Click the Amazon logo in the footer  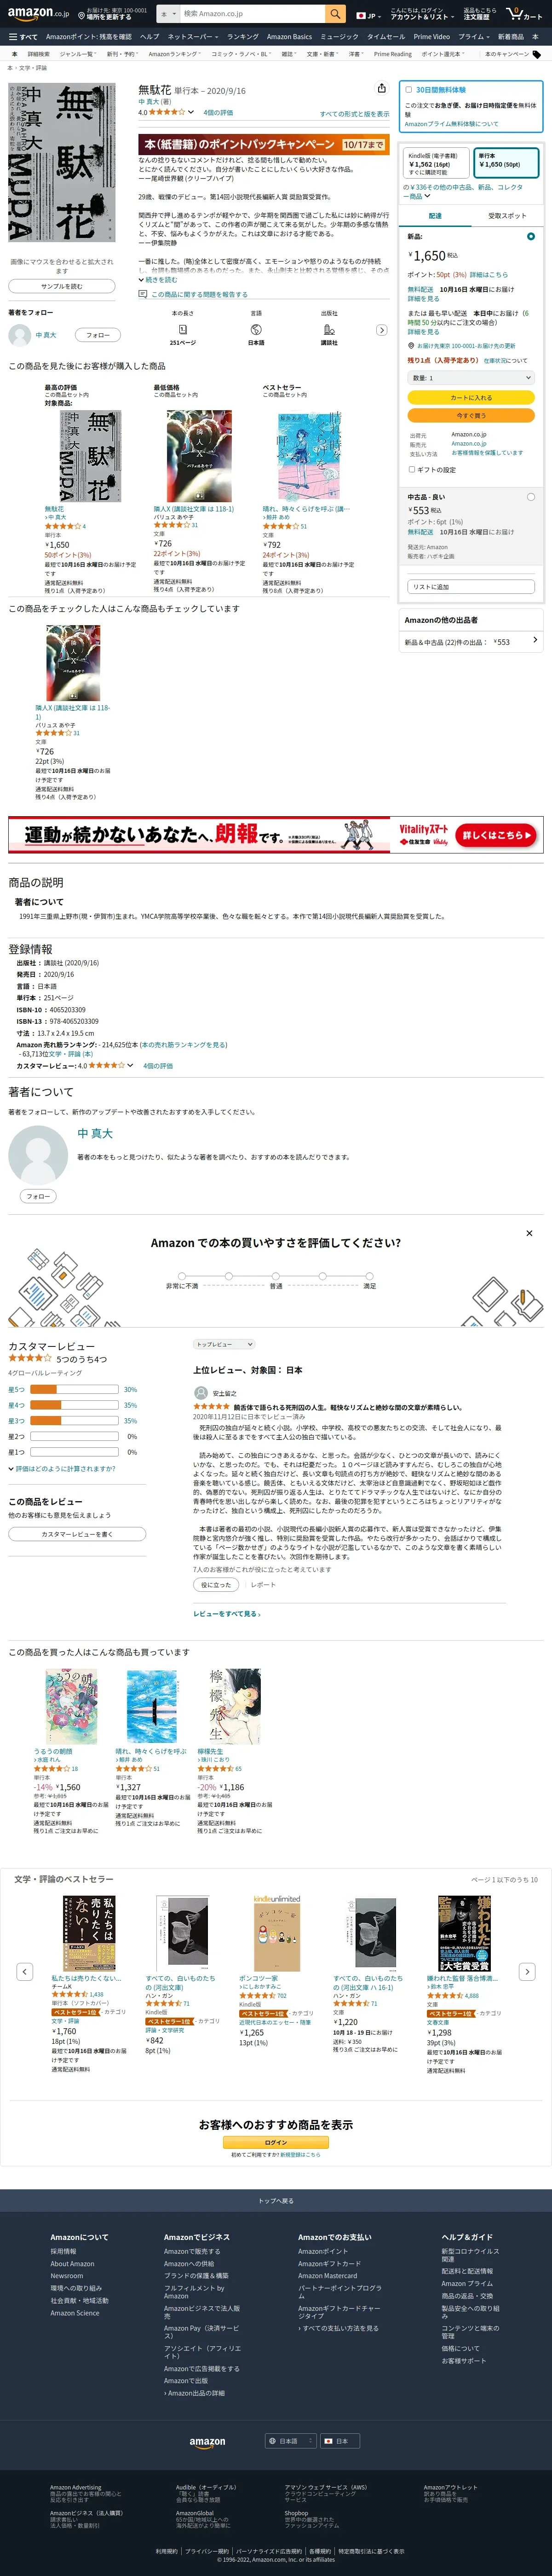click(x=207, y=2442)
